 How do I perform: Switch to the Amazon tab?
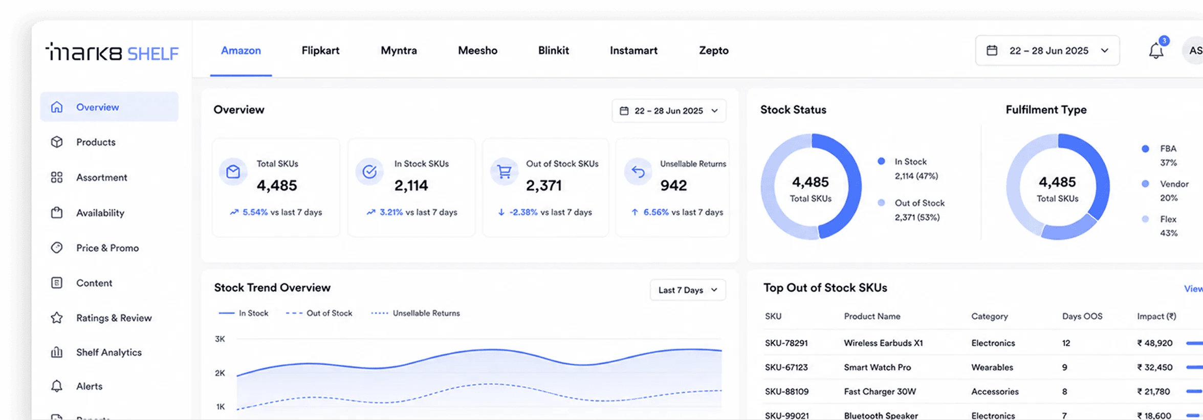tap(241, 50)
